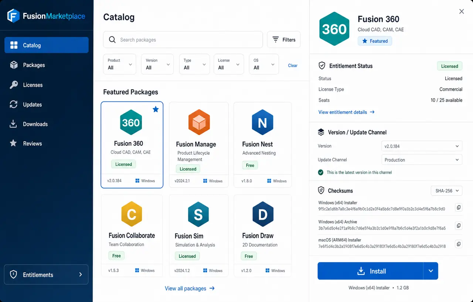473x302 pixels.
Task: Click the '10 / 25 available' seats value
Action: 446,100
